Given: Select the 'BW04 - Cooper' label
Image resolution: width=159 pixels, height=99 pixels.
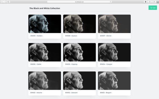Looking at the screenshot, I should [x=106, y=64].
